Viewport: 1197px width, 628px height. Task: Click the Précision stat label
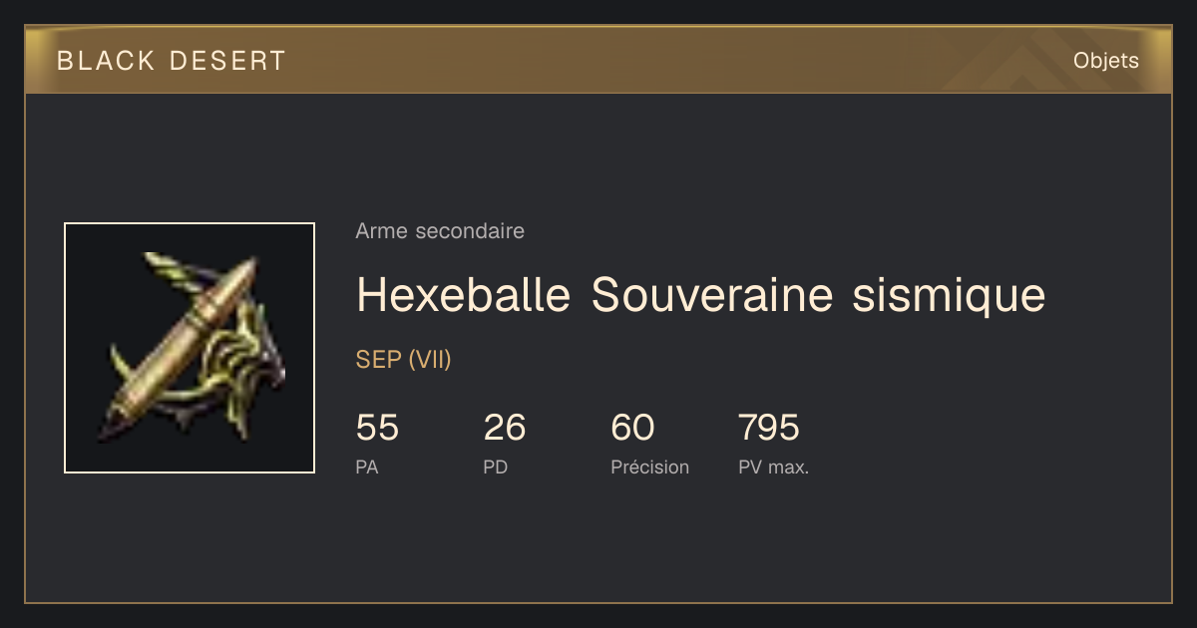click(x=649, y=467)
